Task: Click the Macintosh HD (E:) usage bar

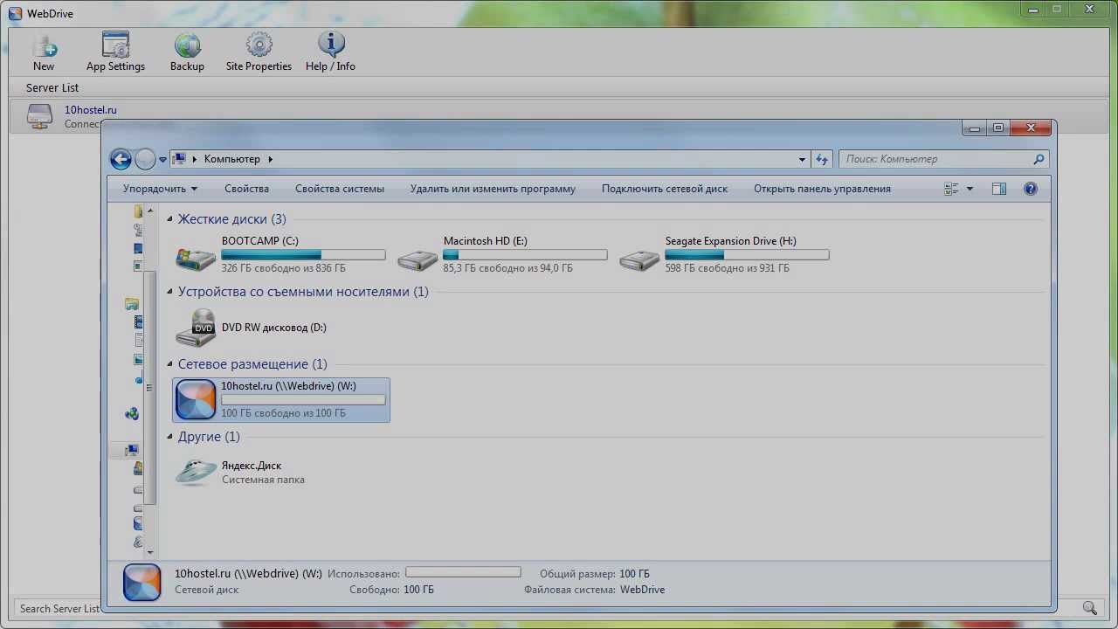Action: pyautogui.click(x=525, y=255)
